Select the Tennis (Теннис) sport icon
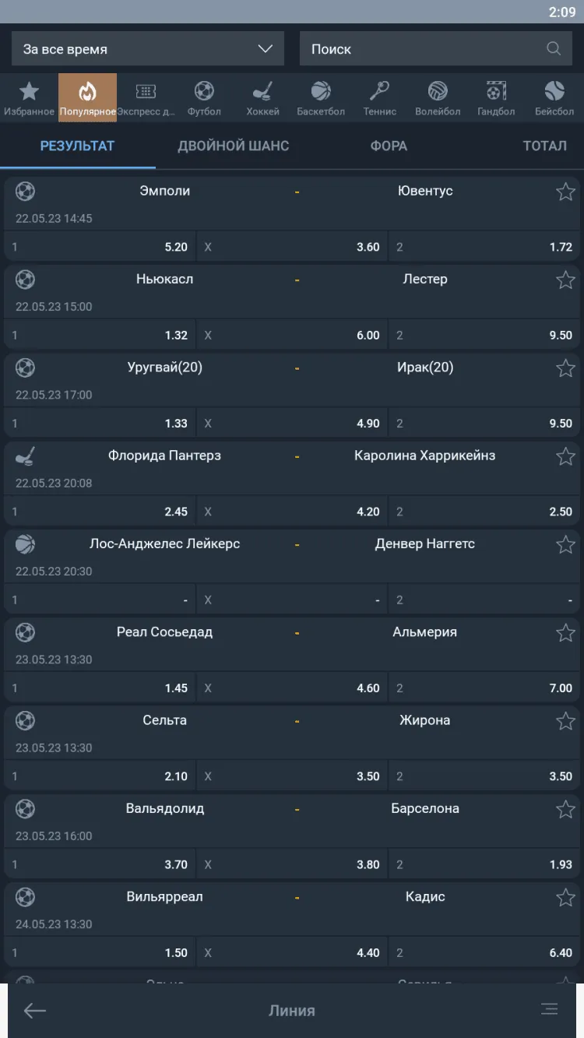 pos(379,98)
